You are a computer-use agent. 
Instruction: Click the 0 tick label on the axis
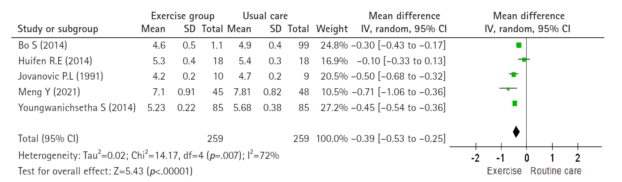point(527,158)
